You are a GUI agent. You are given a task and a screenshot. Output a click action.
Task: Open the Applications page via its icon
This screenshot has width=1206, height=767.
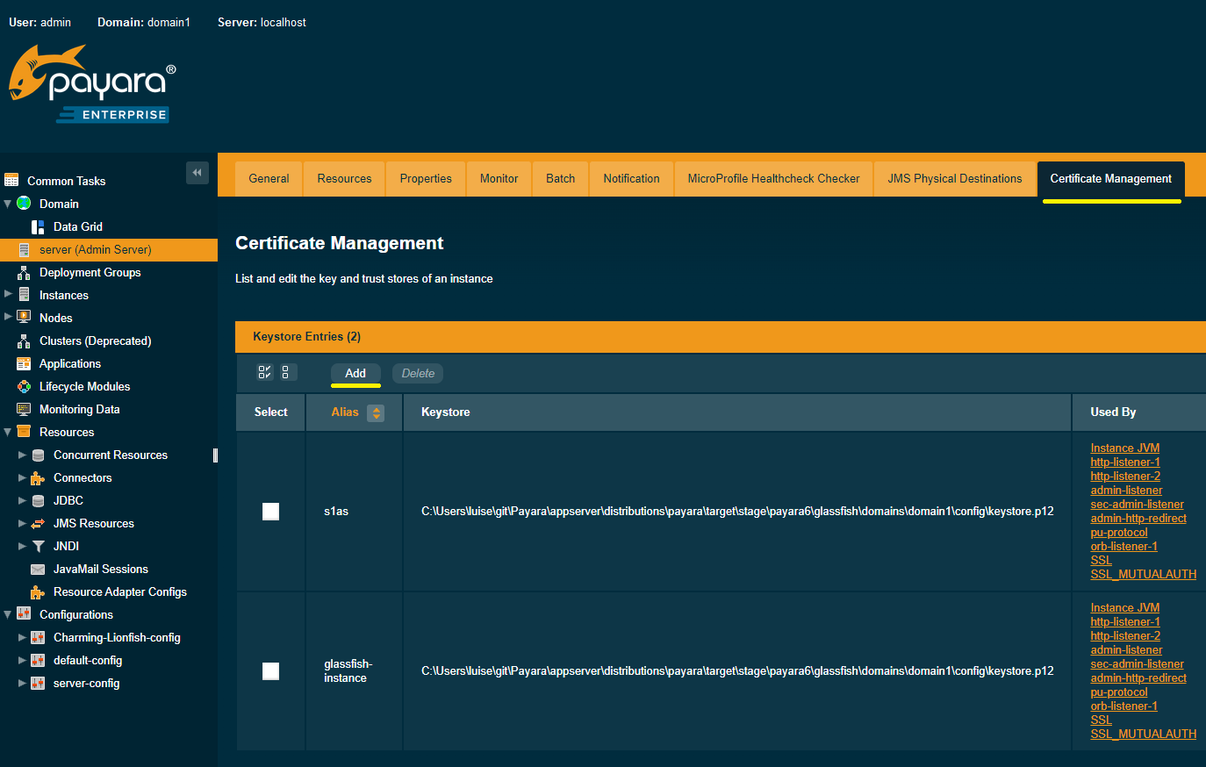click(25, 363)
